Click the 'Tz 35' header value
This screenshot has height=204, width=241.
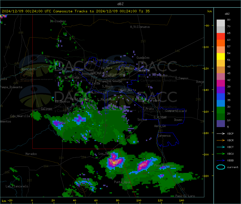[144, 11]
